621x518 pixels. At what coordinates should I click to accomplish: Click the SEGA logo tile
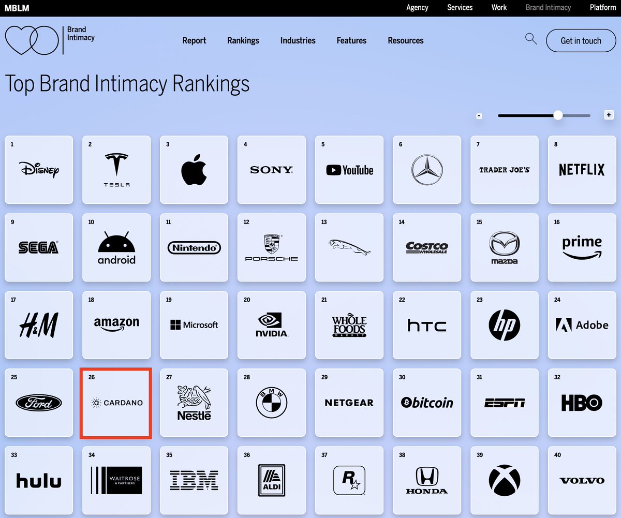tap(39, 247)
